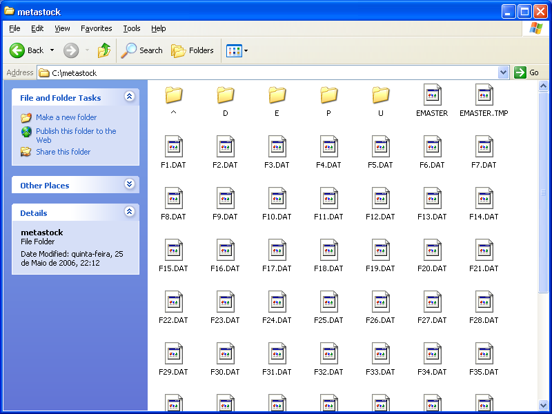The height and width of the screenshot is (414, 552).
Task: Open the Tools menu
Action: [132, 28]
